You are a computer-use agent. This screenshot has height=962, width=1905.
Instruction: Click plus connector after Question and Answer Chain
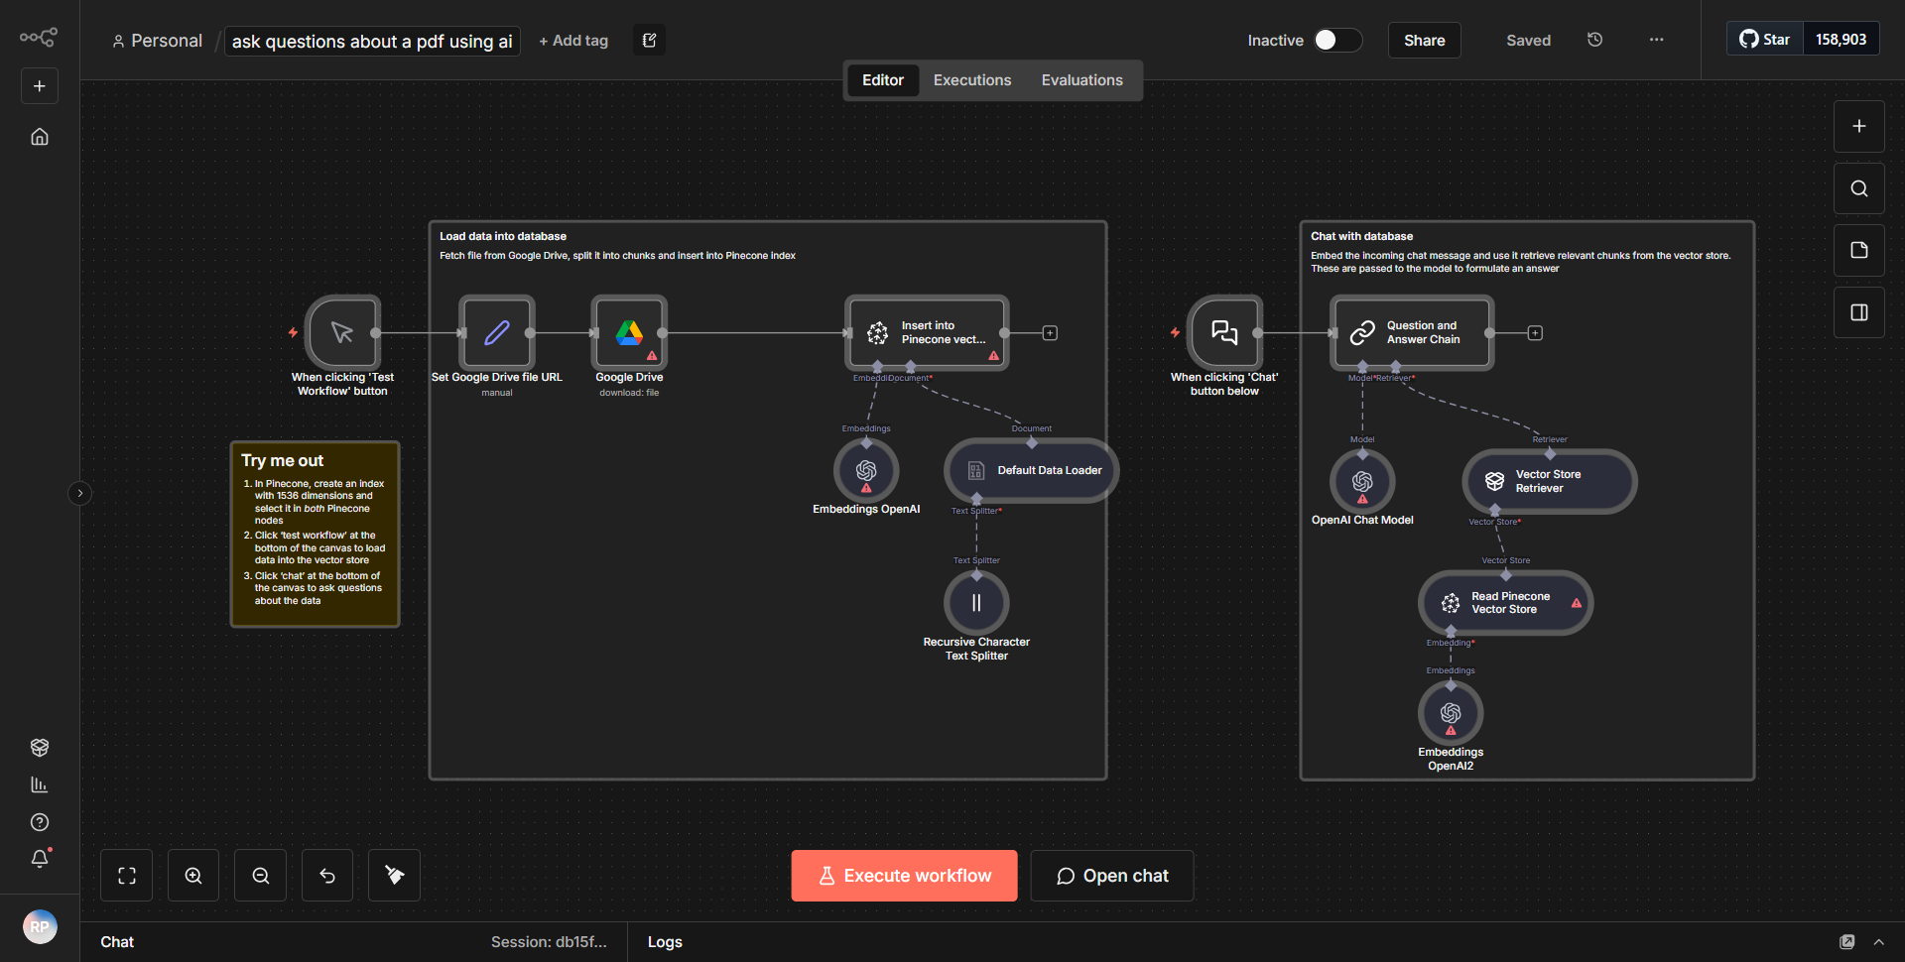click(x=1535, y=333)
